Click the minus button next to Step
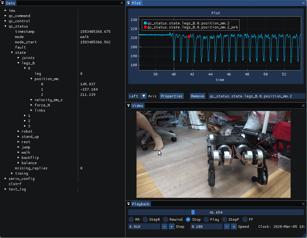This screenshot has width=307, height=238. tap(165, 227)
